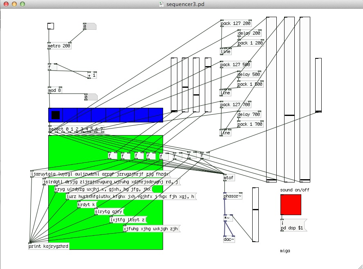Click the *~ multiply object
Viewport: 363px width, 269px height.
[x=228, y=218]
